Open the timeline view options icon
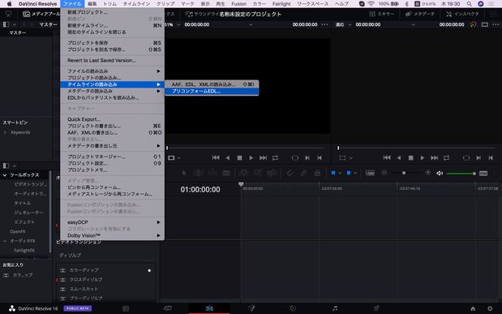 [x=370, y=173]
